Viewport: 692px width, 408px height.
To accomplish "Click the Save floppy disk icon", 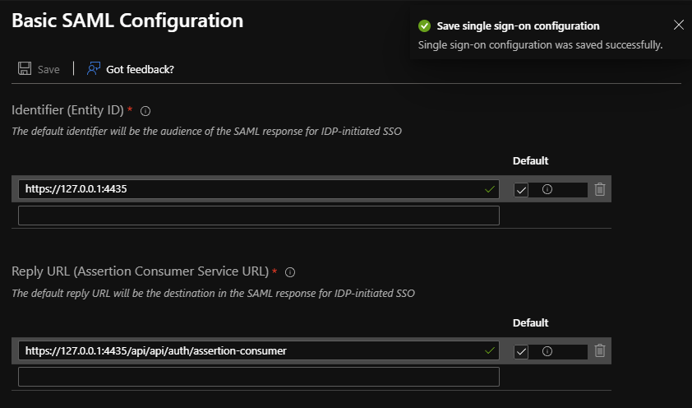I will [x=25, y=69].
